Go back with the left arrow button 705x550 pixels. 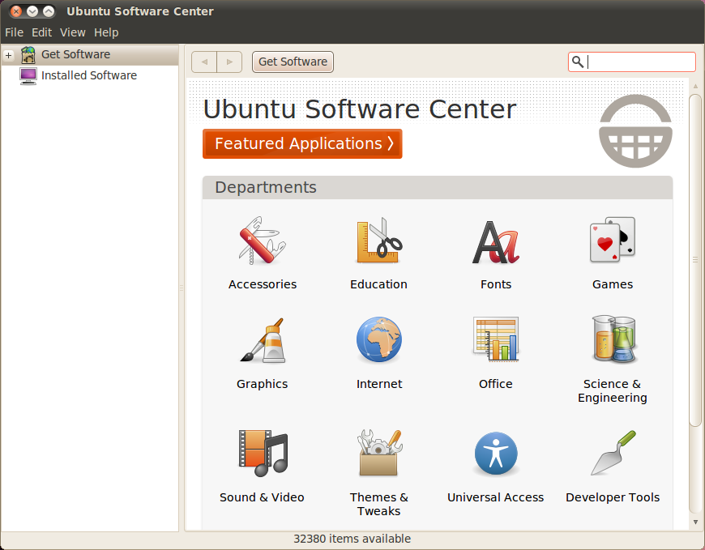coord(204,62)
